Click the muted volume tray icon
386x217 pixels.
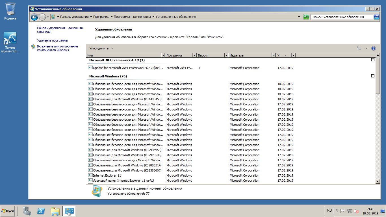tap(356, 211)
